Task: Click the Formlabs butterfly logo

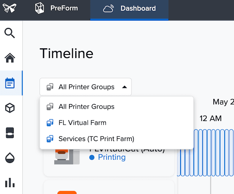Action: coord(9,8)
